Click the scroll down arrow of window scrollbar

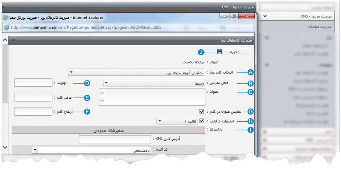click(x=5, y=147)
